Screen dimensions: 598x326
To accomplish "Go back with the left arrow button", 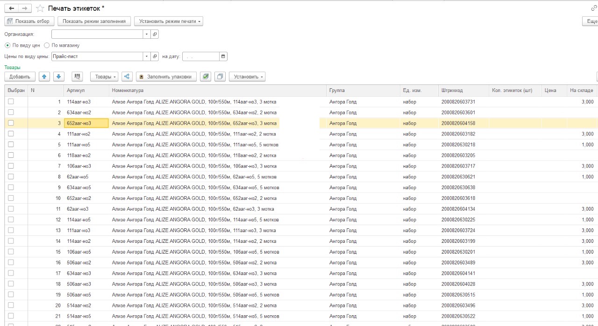I will pos(11,8).
